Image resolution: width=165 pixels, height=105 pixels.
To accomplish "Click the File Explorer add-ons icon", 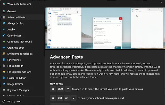I will point(4,72).
